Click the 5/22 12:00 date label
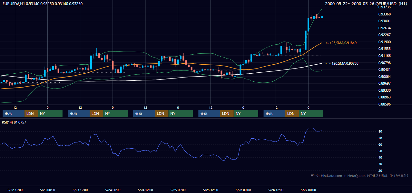Image resolution: width=412 pixels, height=193 pixels. 15,190
